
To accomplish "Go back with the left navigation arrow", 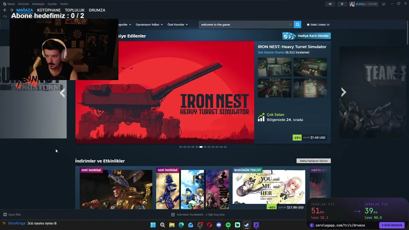I will coord(5,10).
